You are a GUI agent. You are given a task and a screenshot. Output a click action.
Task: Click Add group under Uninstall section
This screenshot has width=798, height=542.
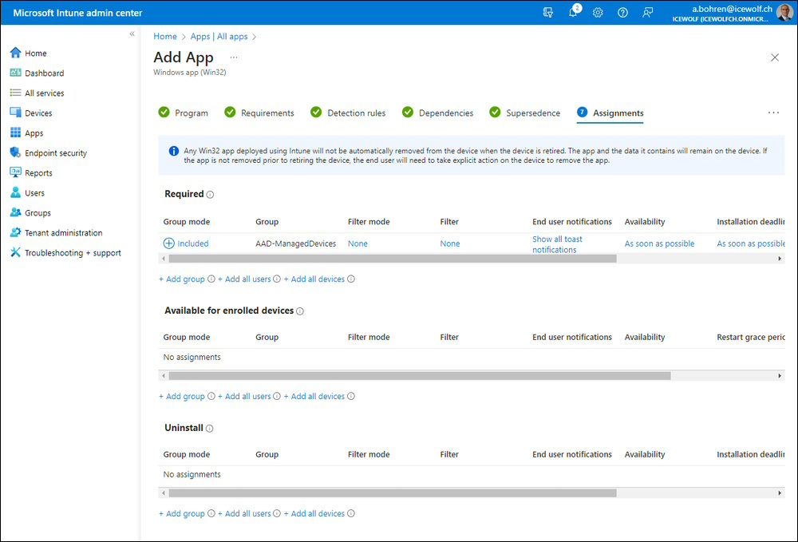pyautogui.click(x=185, y=514)
